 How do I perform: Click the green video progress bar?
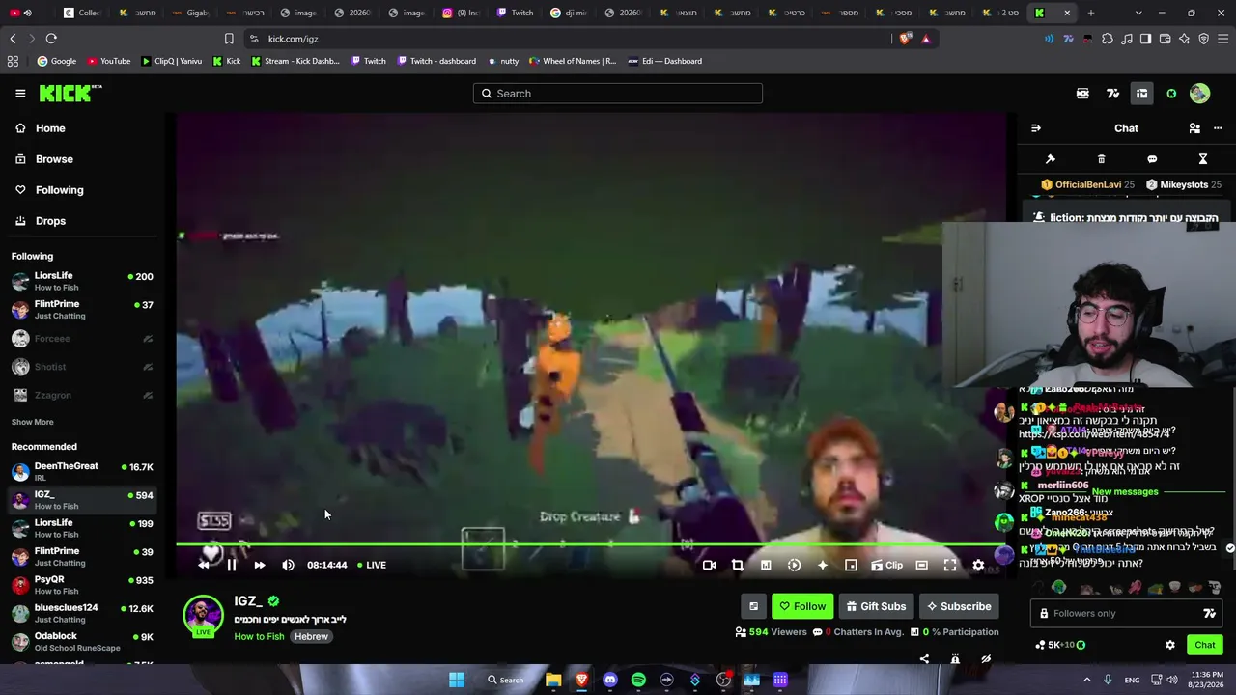(591, 545)
